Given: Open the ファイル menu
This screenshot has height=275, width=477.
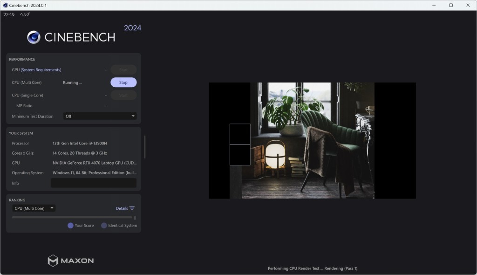Looking at the screenshot, I should 9,14.
